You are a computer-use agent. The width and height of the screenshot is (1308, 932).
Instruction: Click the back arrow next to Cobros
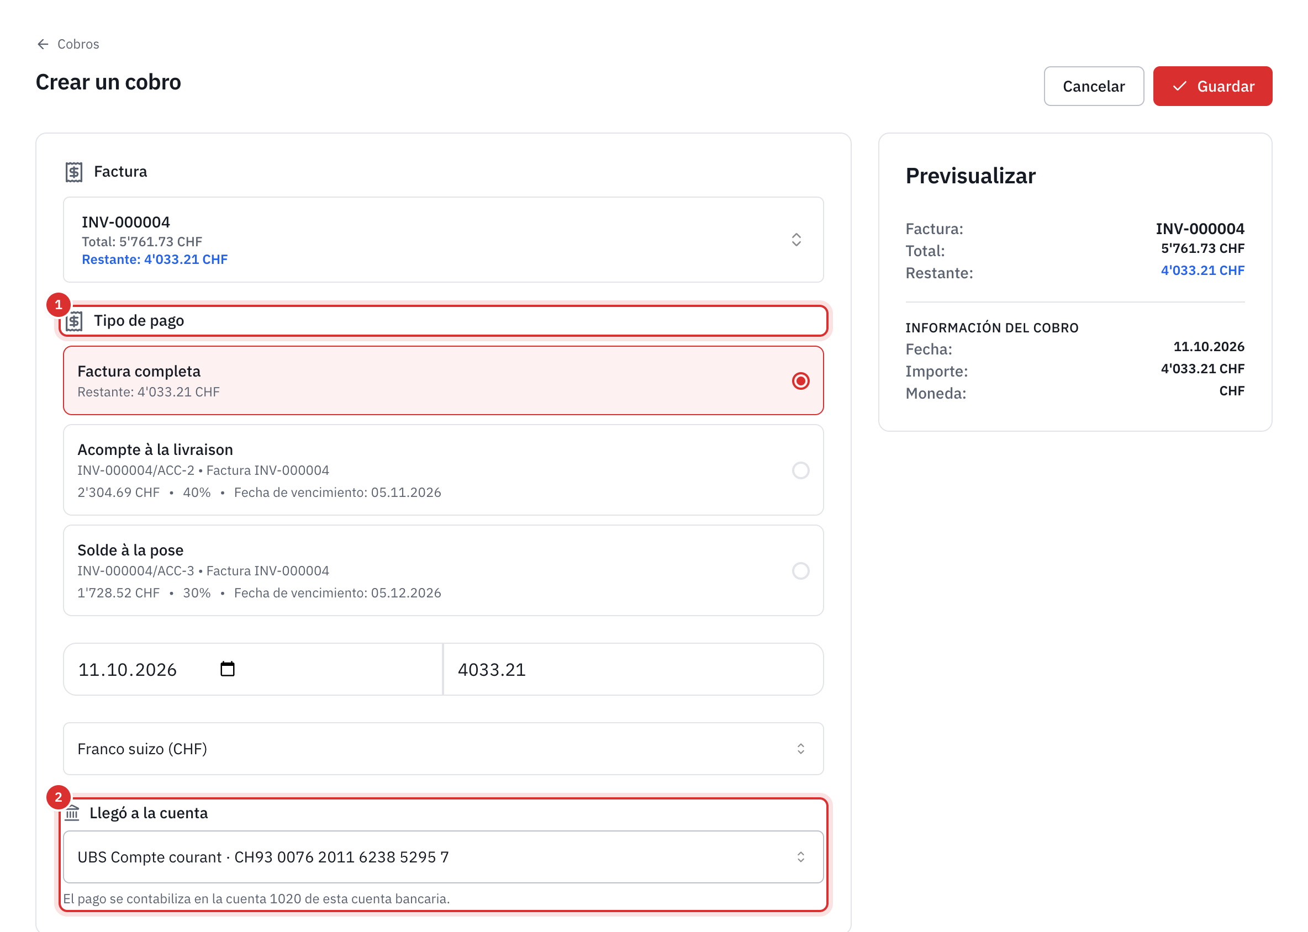pos(43,44)
